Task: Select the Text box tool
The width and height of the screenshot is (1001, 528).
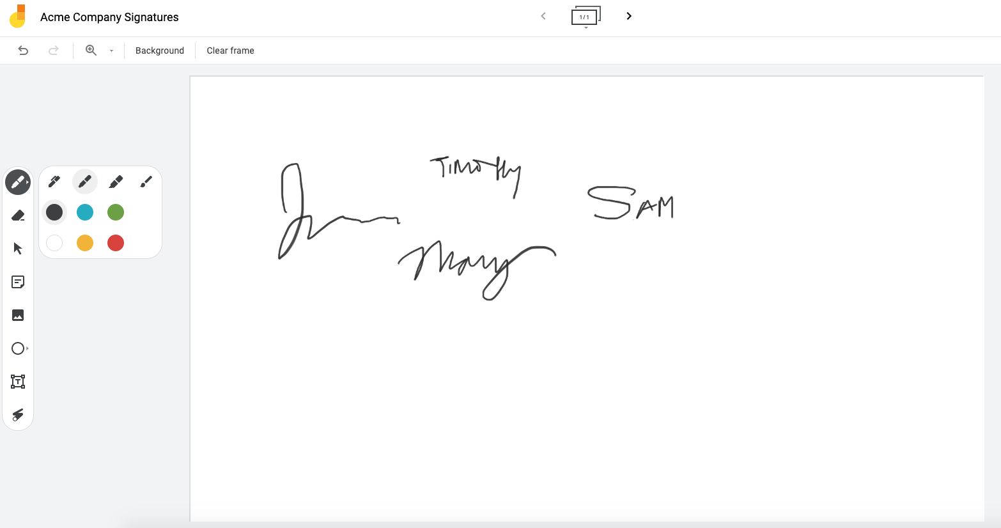Action: [x=18, y=382]
